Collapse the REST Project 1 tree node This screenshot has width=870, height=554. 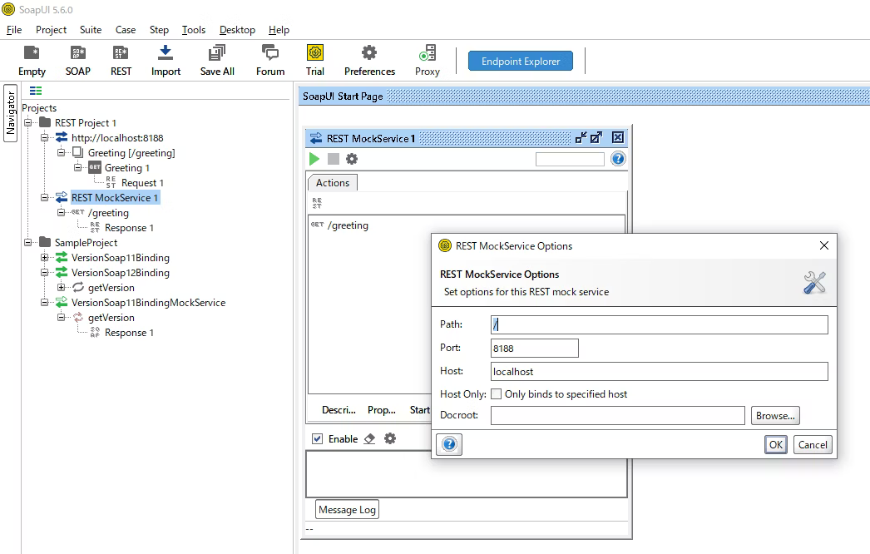pos(29,123)
